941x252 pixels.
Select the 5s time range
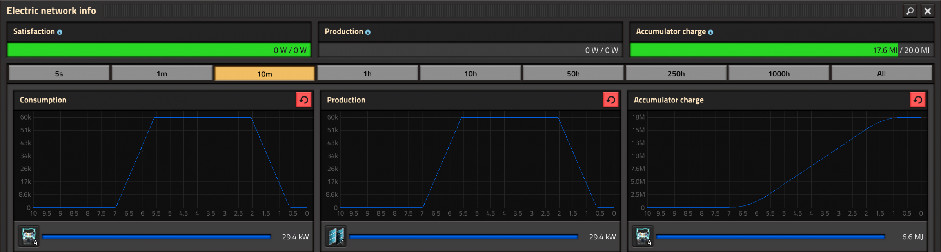pos(59,74)
